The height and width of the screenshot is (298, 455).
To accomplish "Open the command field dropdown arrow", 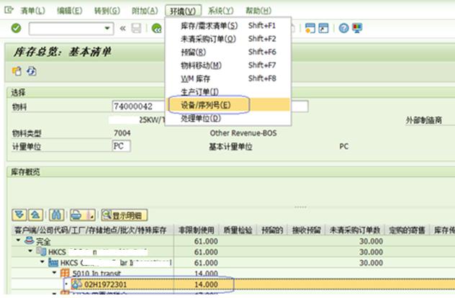I will pyautogui.click(x=107, y=29).
